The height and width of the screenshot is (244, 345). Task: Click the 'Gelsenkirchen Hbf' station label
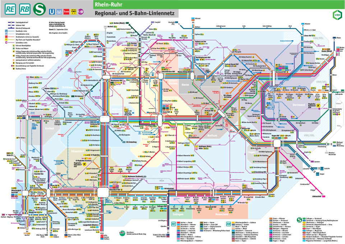point(168,72)
